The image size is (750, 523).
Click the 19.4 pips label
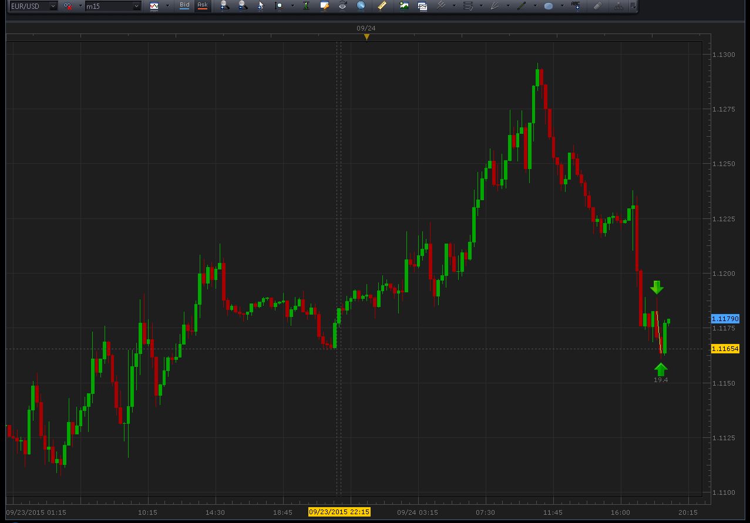point(661,380)
